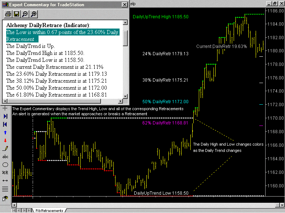Click commentary horizontal scrollbar left arrow

click(x=5, y=101)
